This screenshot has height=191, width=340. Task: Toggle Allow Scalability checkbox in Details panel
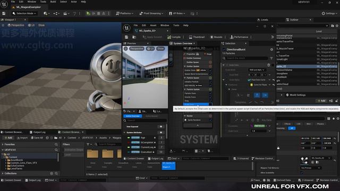coord(302,172)
